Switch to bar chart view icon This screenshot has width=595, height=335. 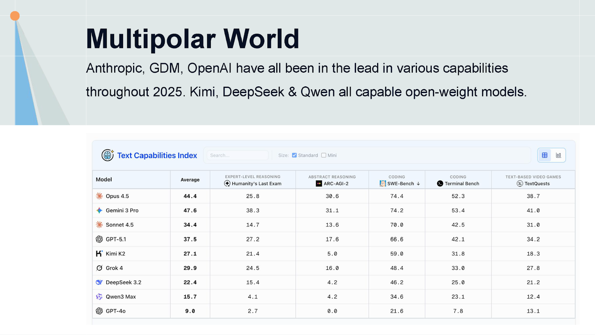pos(559,155)
